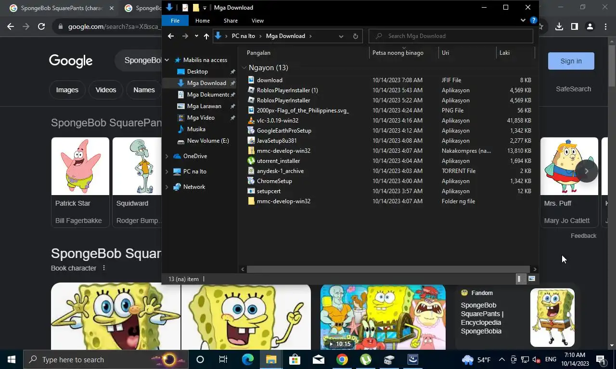Collapse the Ngayon (13) group
Viewport: 616px width, 369px height.
244,68
